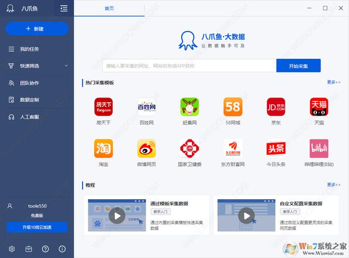
Task: Open 人工客服 menu label
Action: (29, 117)
